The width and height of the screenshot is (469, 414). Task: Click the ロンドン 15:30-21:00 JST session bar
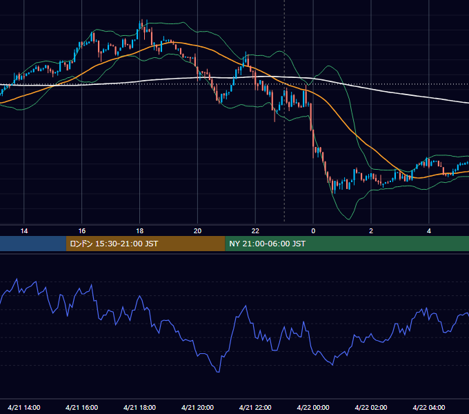146,244
